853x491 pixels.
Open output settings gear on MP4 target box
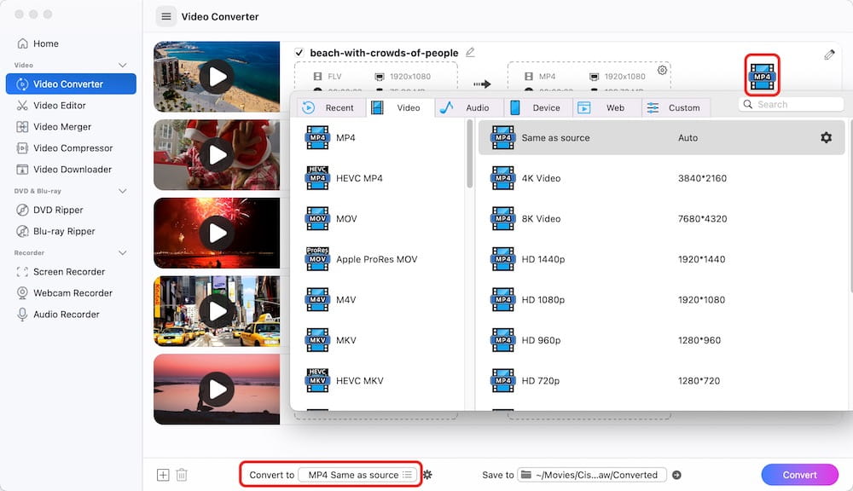click(x=662, y=70)
